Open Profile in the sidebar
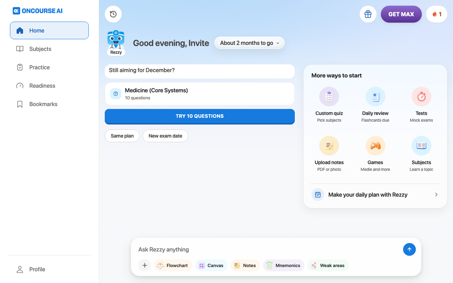Viewport: 453px width, 283px height. click(49, 269)
